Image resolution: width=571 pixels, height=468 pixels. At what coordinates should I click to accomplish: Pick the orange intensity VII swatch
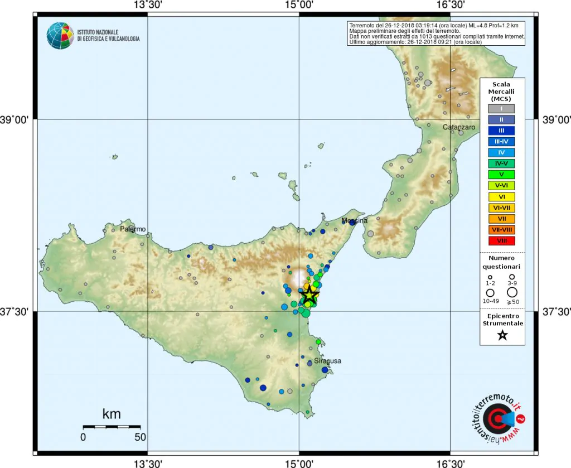[x=502, y=218]
